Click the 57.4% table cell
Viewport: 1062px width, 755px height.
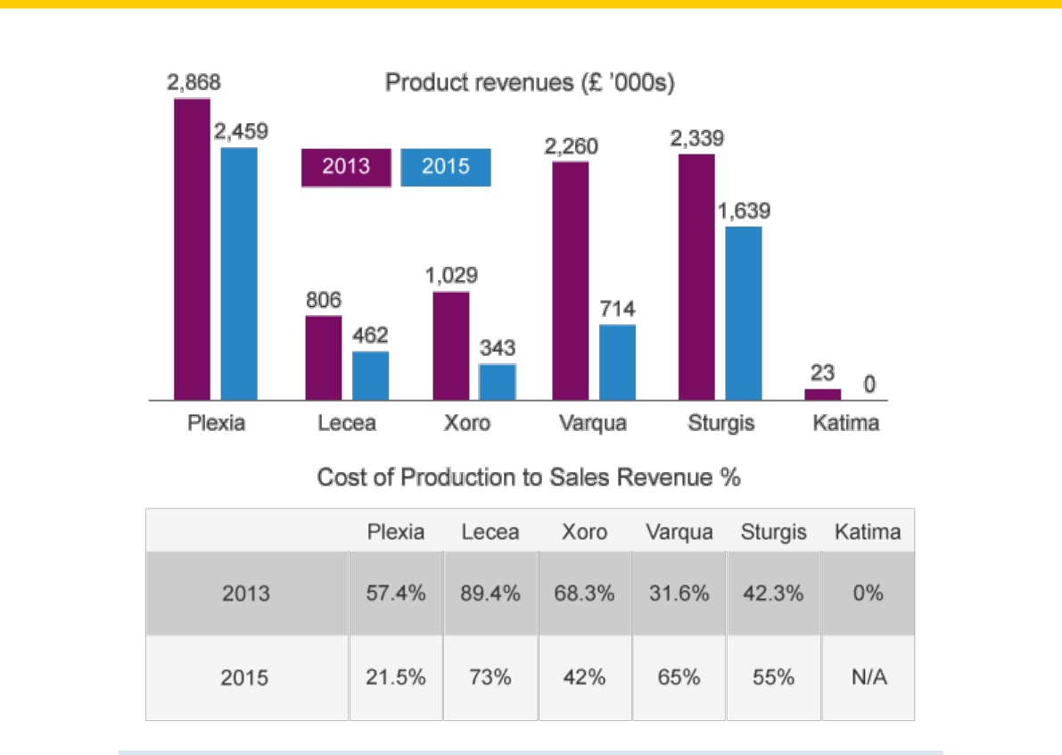pos(396,593)
